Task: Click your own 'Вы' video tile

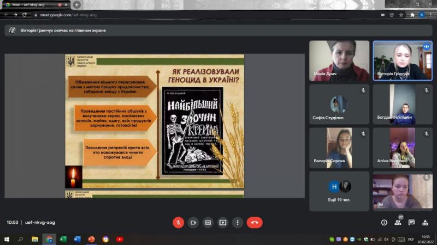Action: coord(403,191)
